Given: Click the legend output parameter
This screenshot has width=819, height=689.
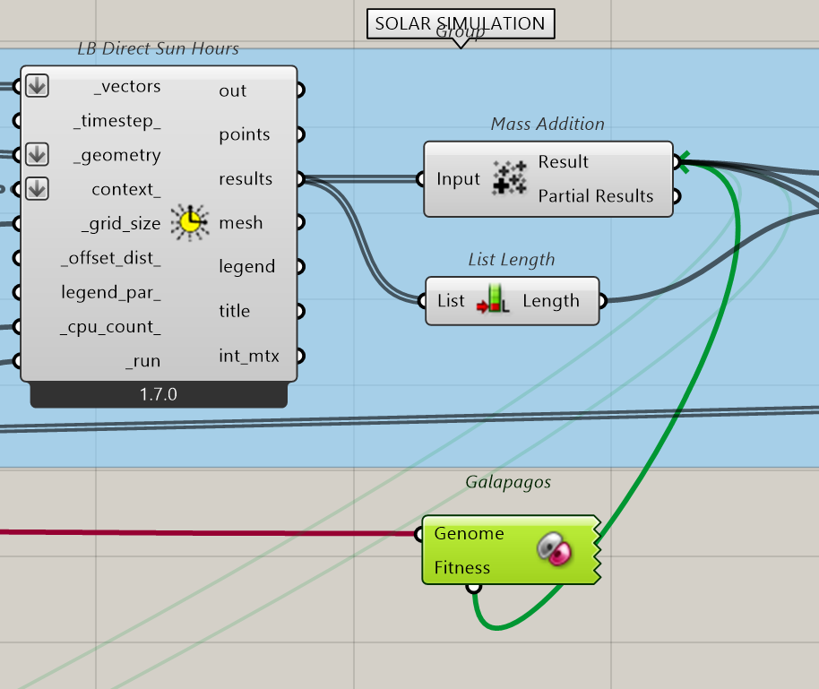Looking at the screenshot, I should pos(246,267).
